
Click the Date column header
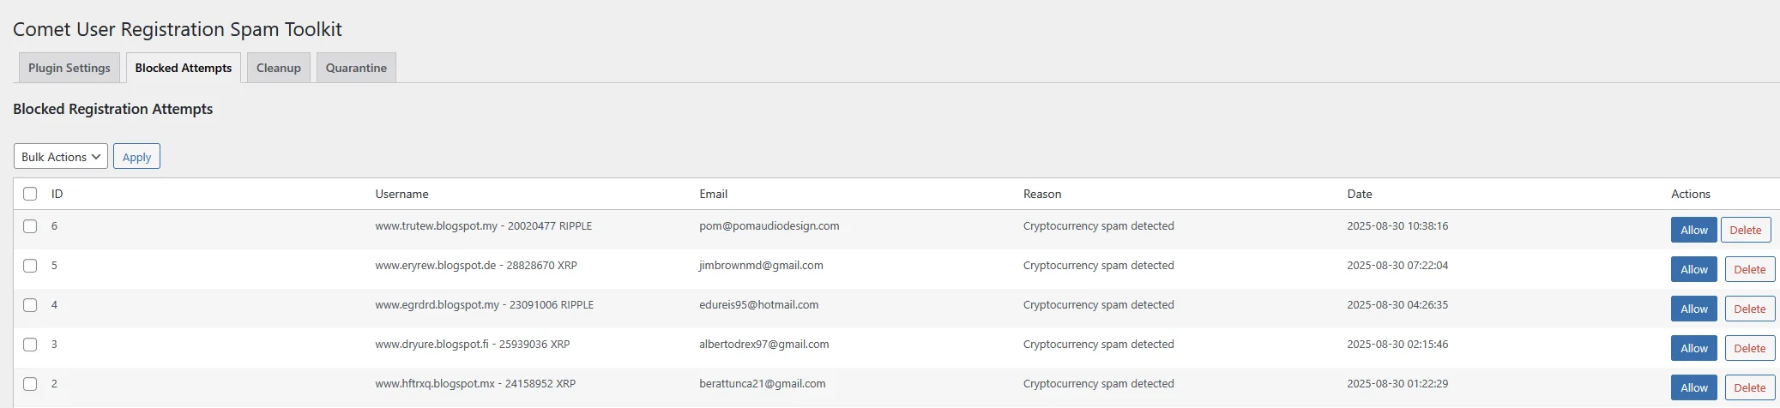click(1360, 194)
